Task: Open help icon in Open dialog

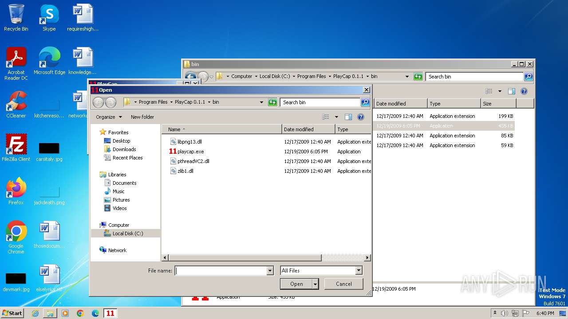Action: point(361,117)
